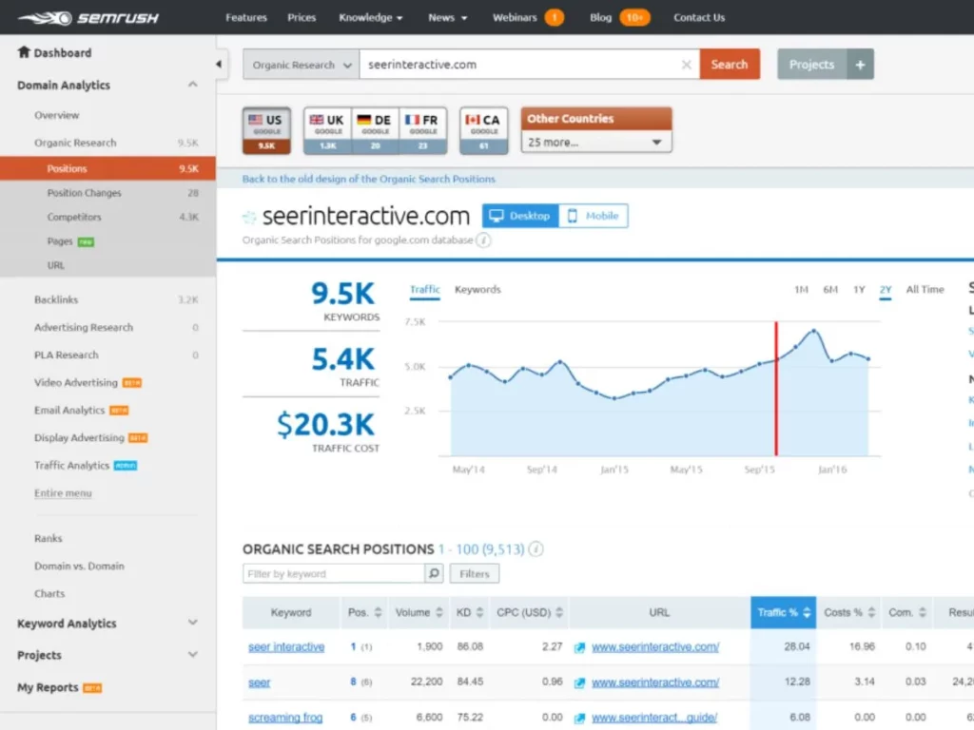Click the Entire menu link
The height and width of the screenshot is (730, 974).
pyautogui.click(x=63, y=493)
